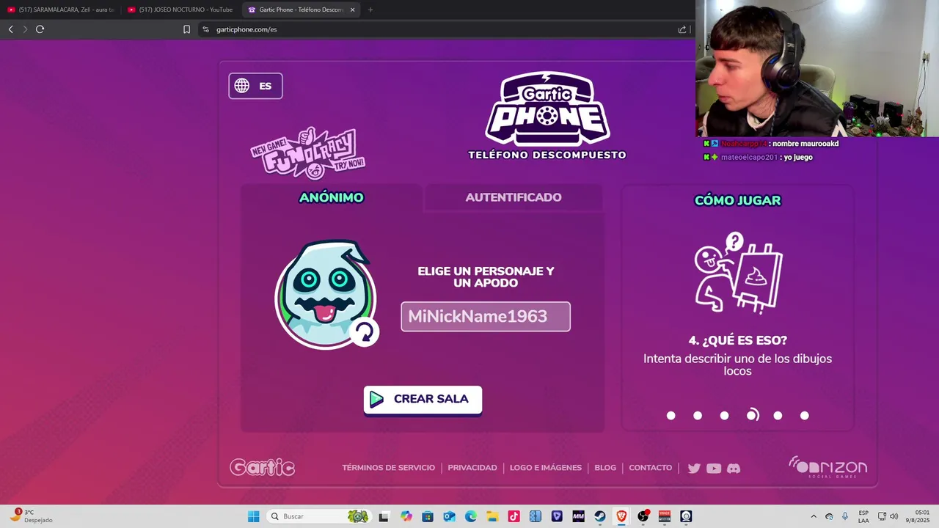Select the ANÓNIMO tab

point(332,197)
